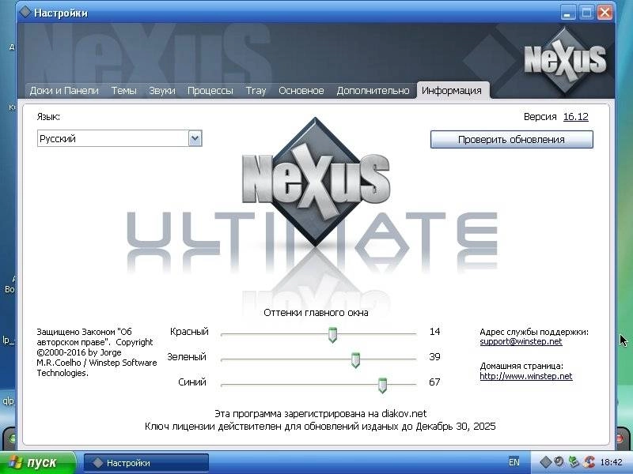Click the volume speaker tray icon
This screenshot has height=474, width=633.
[x=559, y=461]
